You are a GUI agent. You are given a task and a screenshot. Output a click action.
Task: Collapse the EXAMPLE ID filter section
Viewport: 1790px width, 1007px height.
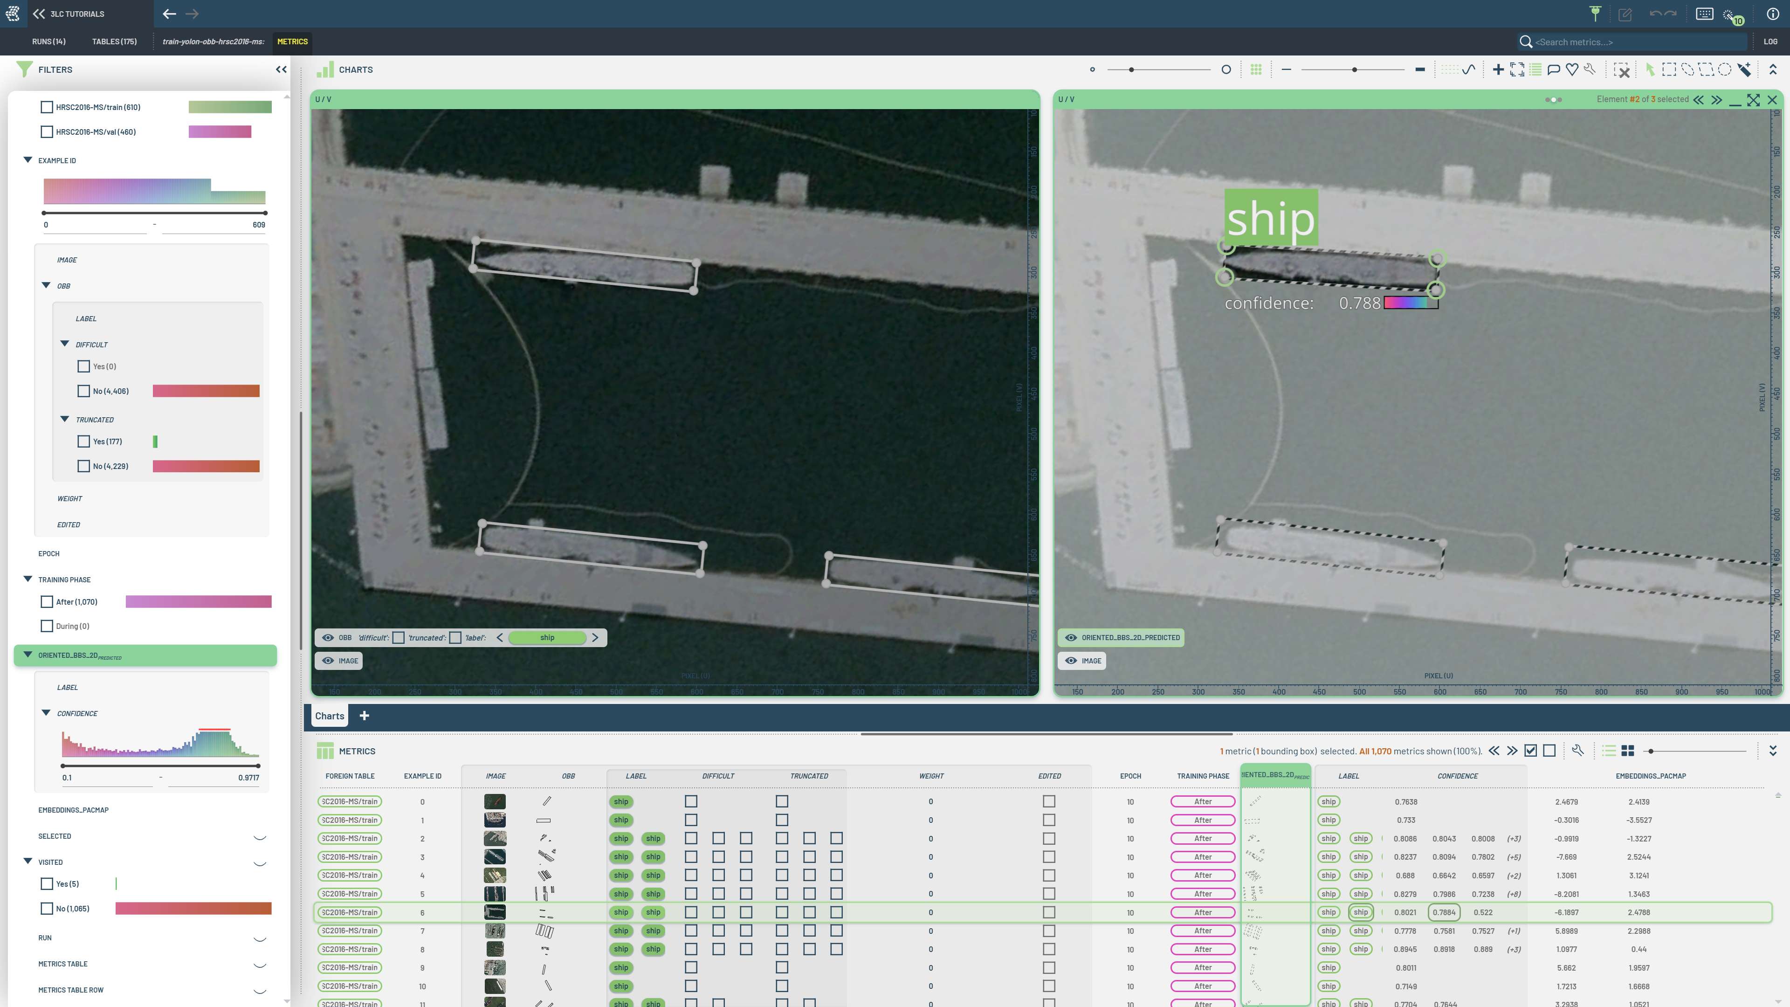click(x=28, y=160)
